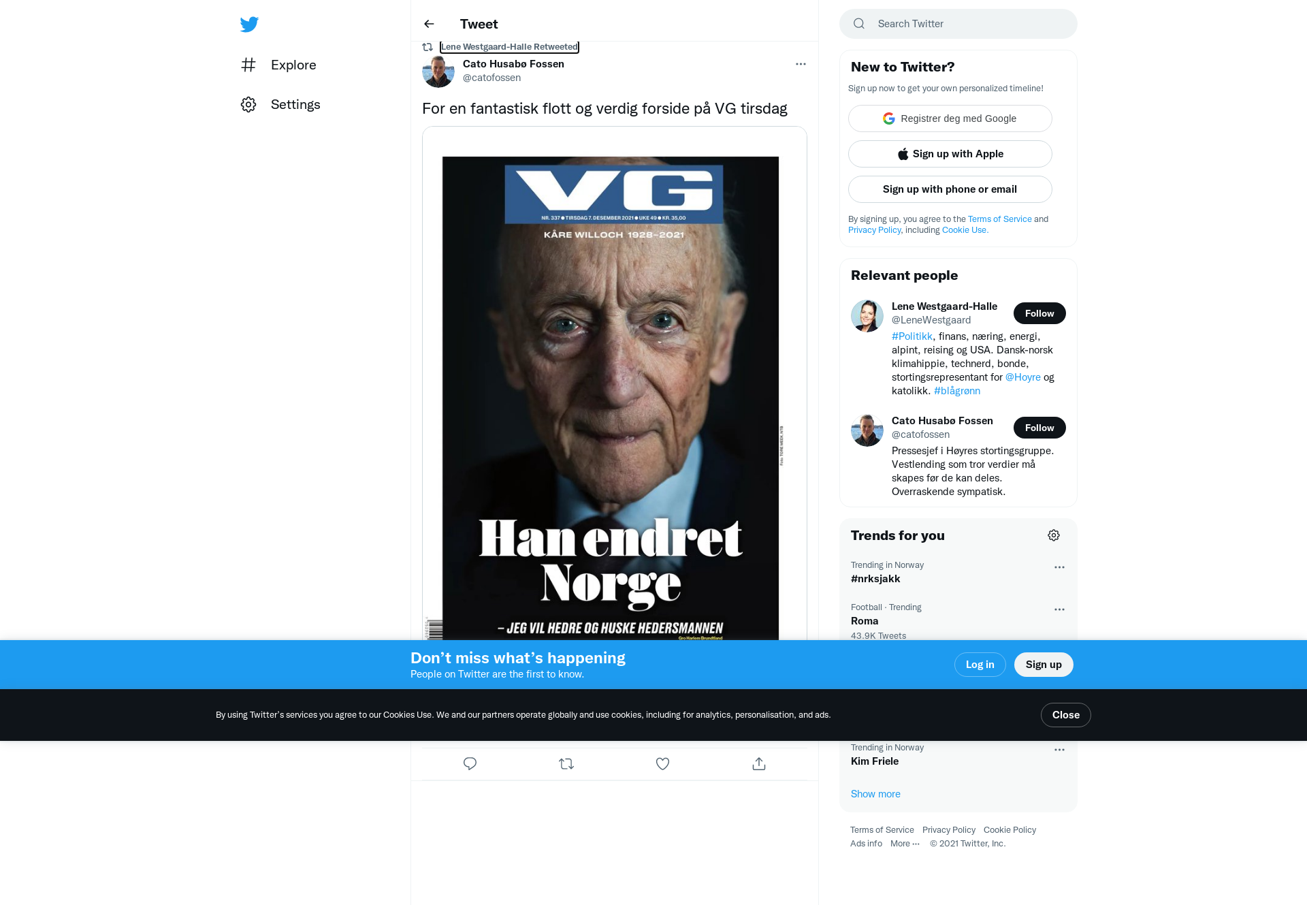Share the tweet via the upload icon

[759, 764]
